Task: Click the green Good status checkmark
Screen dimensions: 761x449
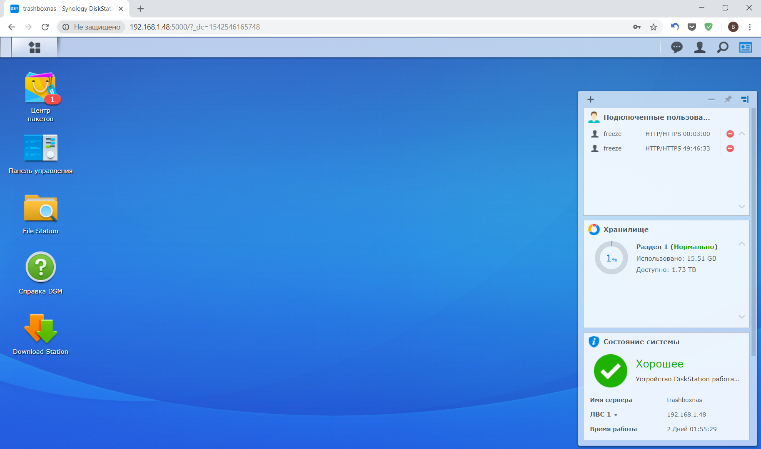Action: pos(611,371)
